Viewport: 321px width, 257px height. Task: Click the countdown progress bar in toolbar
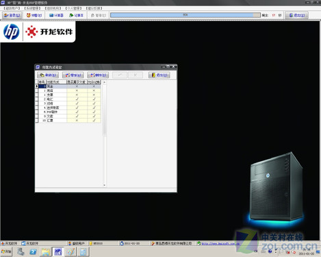point(185,15)
